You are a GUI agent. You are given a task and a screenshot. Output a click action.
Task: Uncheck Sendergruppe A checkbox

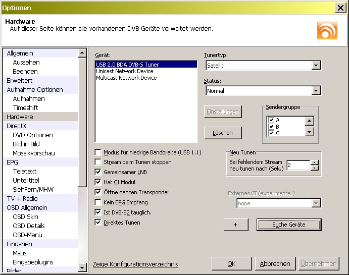tap(271, 120)
